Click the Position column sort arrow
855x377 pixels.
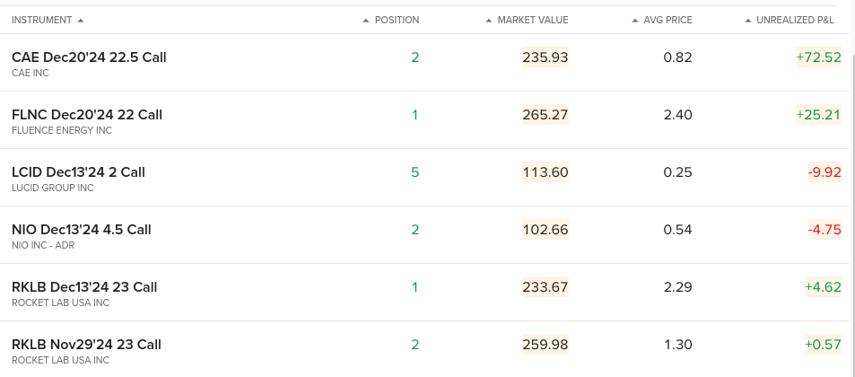point(366,20)
